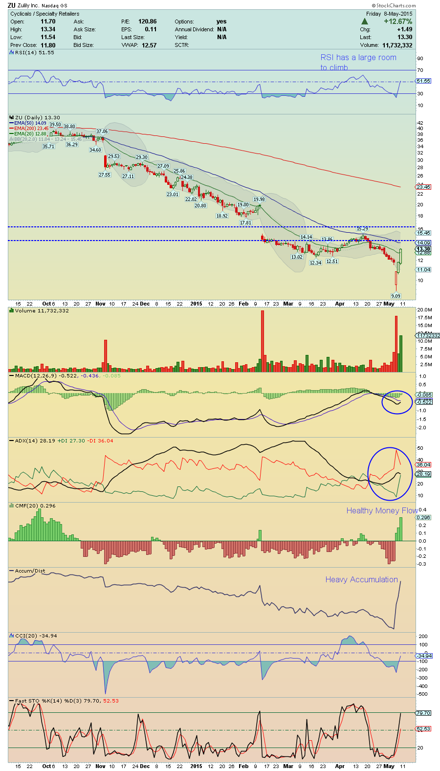
Task: Click the 'Heavy Accumulation' annotation
Action: [x=362, y=579]
